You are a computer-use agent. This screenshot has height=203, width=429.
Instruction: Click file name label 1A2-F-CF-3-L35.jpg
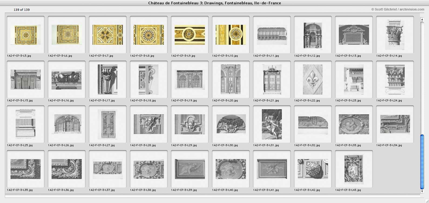(x=20, y=190)
